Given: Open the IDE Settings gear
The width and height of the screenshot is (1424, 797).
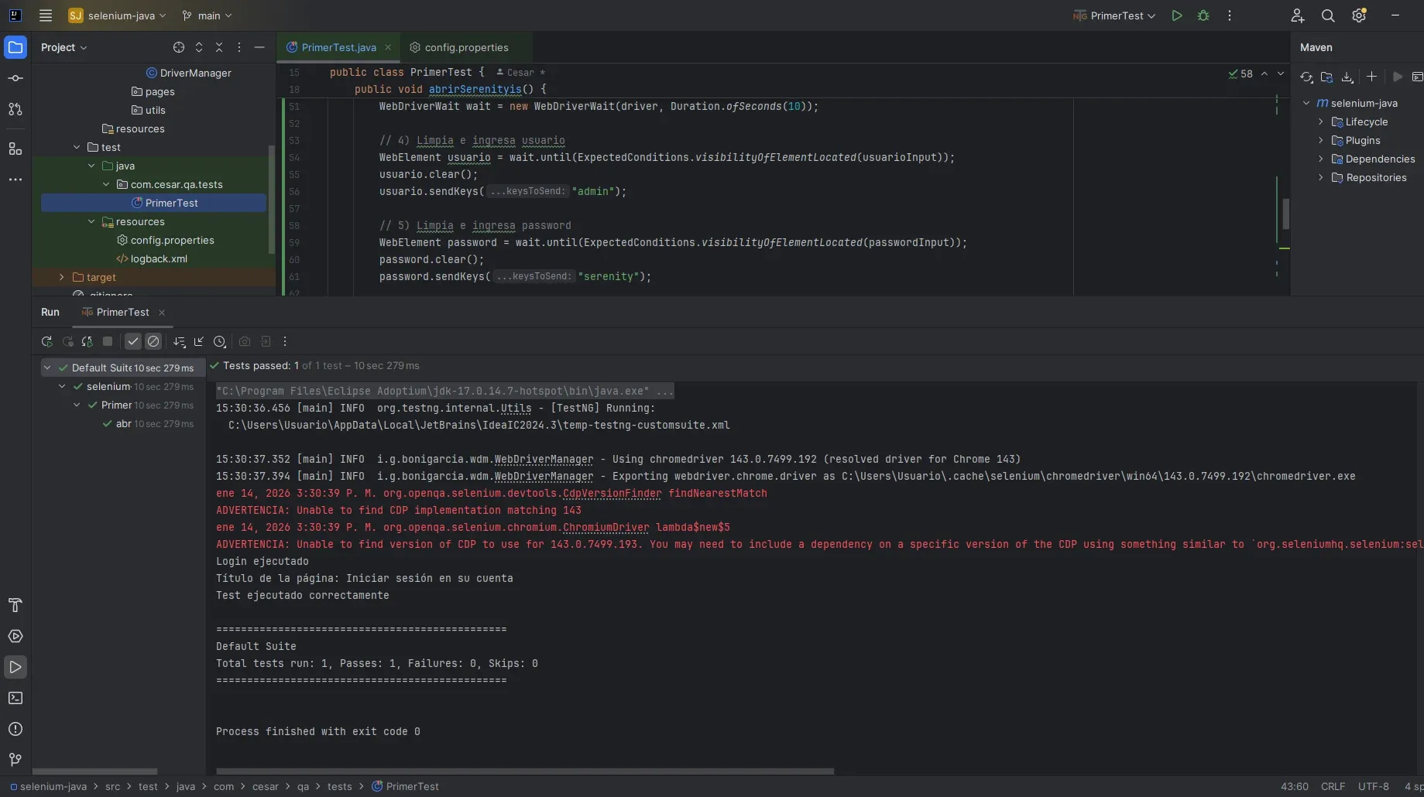Looking at the screenshot, I should [x=1359, y=15].
